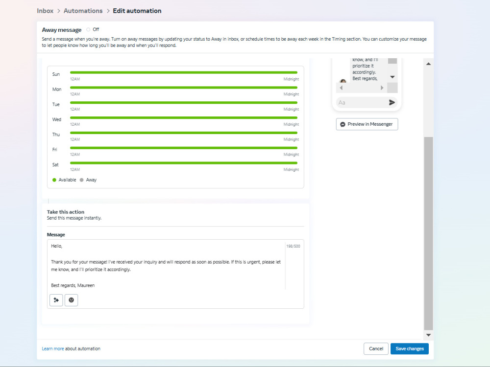The width and height of the screenshot is (490, 367).
Task: Click the send arrow in the preview
Action: pos(392,102)
